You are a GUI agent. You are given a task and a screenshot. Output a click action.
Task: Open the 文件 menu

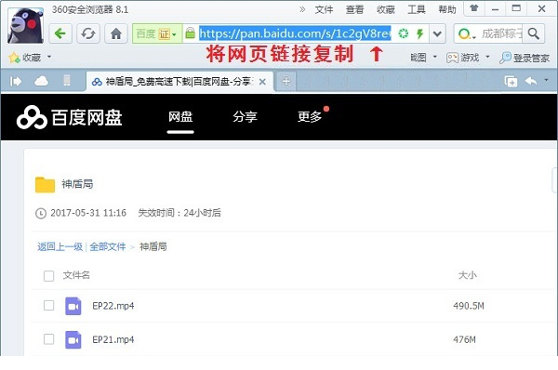click(x=324, y=9)
